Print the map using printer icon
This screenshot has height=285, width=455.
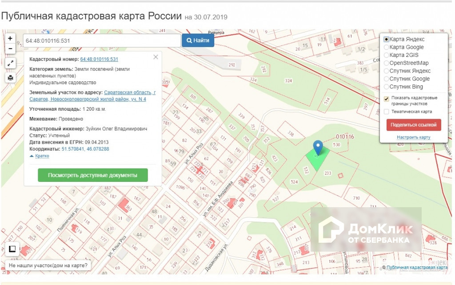(11, 78)
